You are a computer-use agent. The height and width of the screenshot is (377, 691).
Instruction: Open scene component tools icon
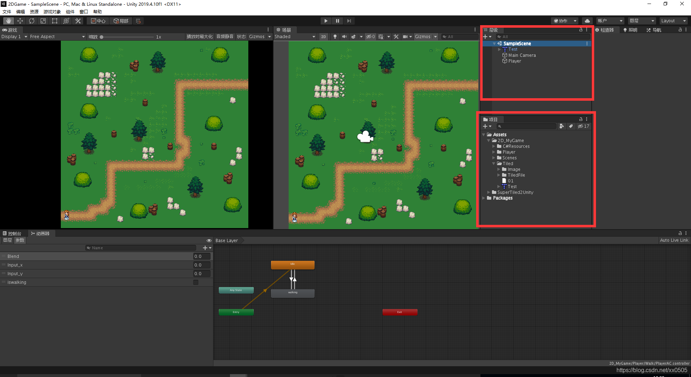click(x=396, y=37)
